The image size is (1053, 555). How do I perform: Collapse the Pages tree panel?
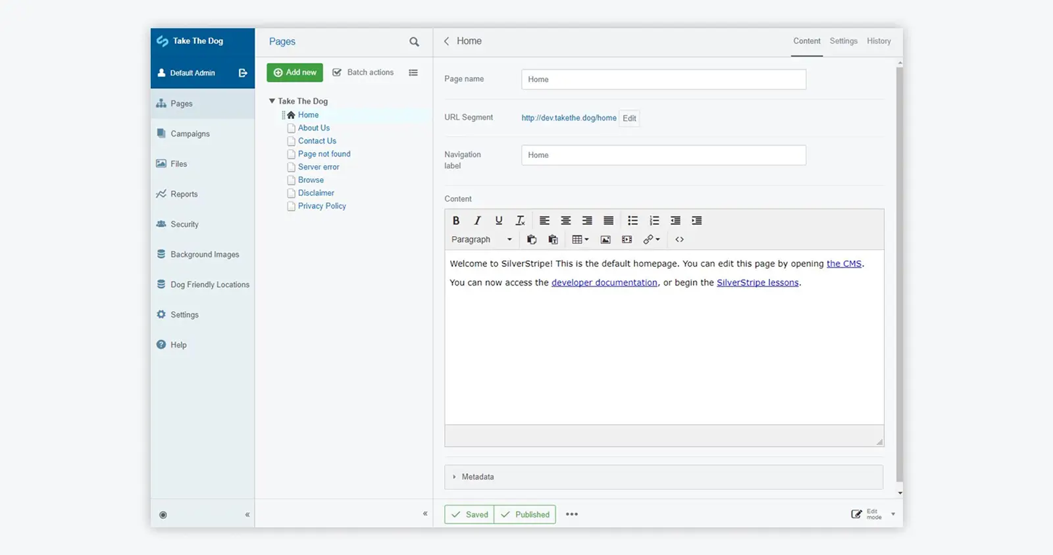[x=425, y=514]
